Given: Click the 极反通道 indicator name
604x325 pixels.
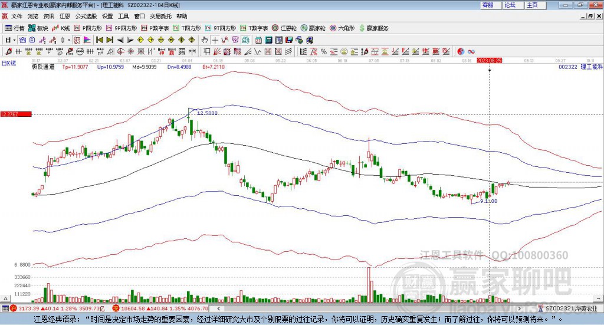Looking at the screenshot, I should (43, 67).
